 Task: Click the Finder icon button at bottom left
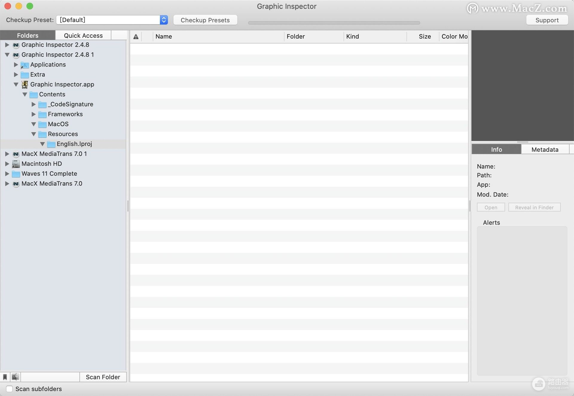pos(16,377)
